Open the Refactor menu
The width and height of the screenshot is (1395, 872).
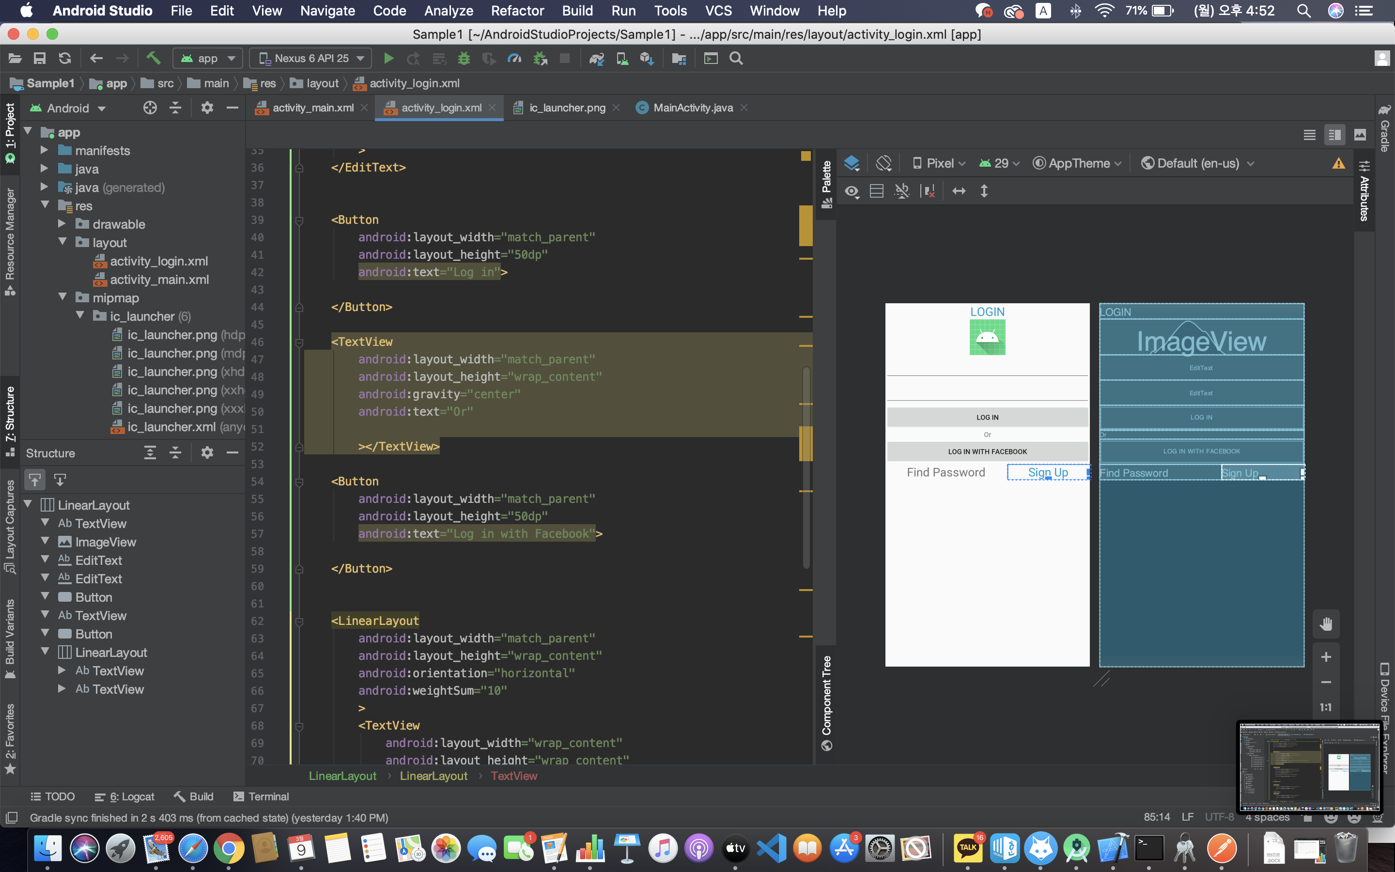click(517, 10)
